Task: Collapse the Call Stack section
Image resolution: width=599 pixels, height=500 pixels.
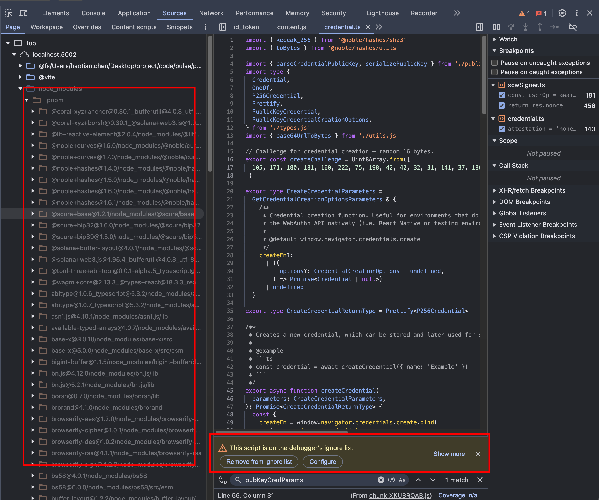Action: (x=495, y=166)
